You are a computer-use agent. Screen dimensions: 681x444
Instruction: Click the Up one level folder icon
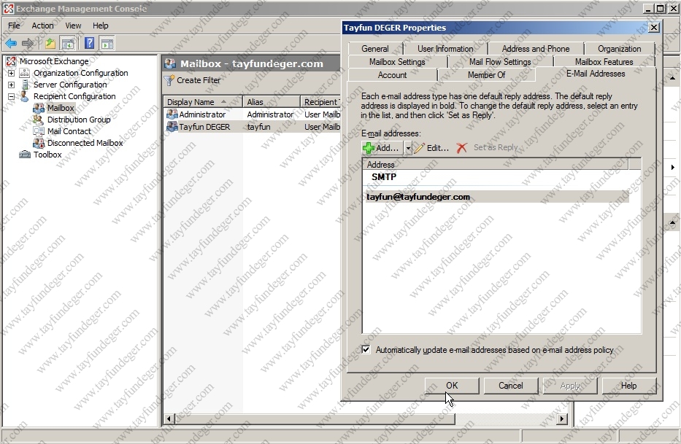[50, 44]
